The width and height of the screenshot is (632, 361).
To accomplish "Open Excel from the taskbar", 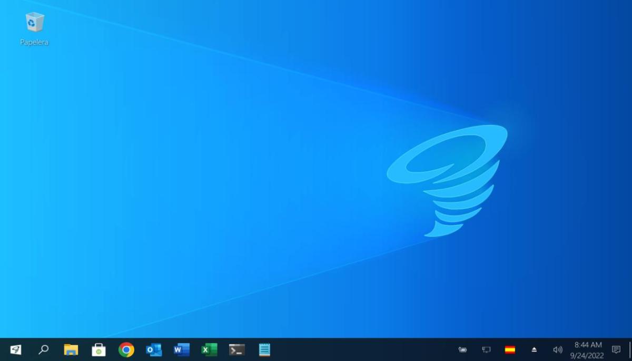I will tap(209, 349).
